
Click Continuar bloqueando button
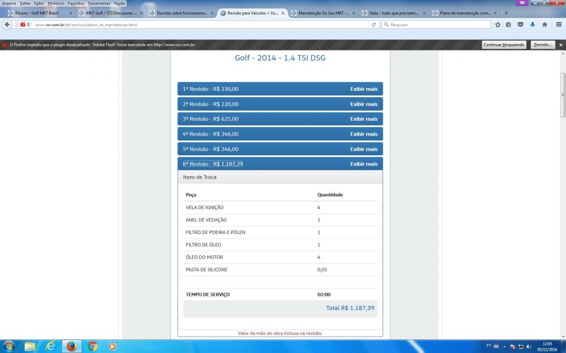point(504,45)
